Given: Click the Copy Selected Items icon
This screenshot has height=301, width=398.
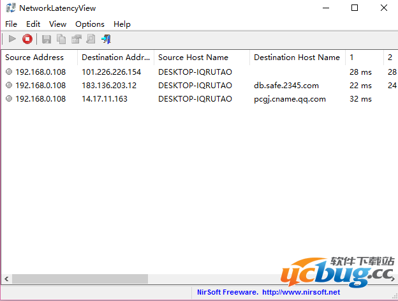Looking at the screenshot, I should (61, 40).
